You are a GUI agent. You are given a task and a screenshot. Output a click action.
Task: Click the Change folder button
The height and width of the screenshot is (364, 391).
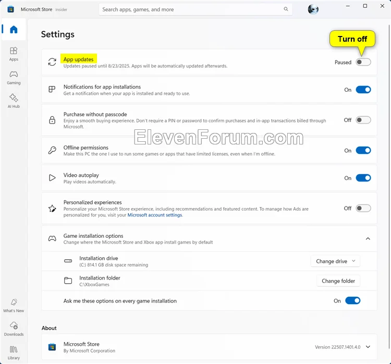click(338, 281)
